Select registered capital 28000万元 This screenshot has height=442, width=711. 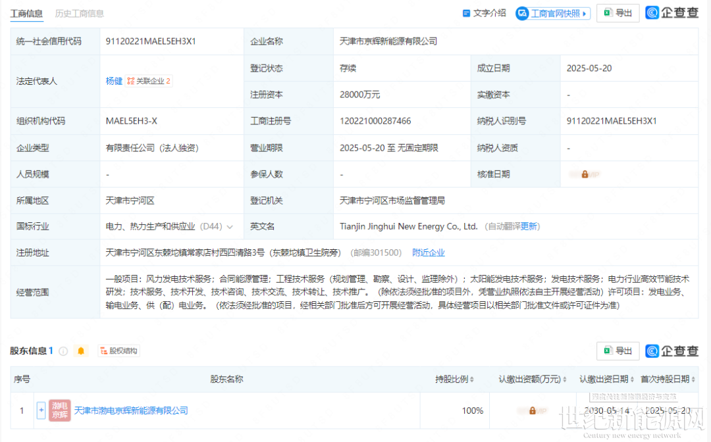tap(359, 95)
